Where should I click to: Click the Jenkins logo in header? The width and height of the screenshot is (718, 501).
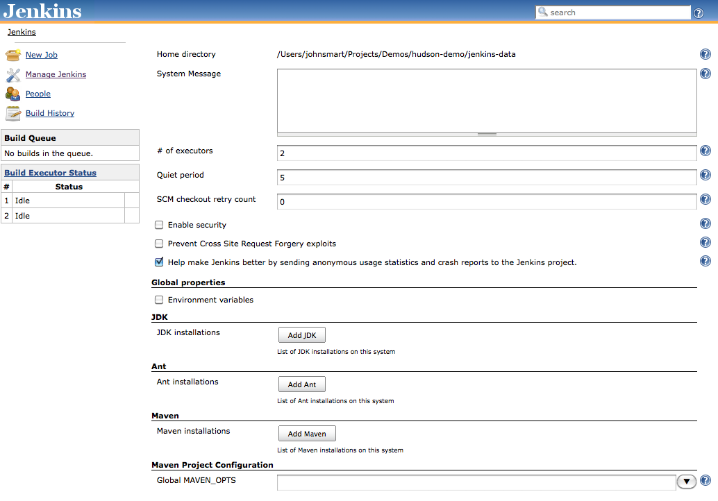42,11
